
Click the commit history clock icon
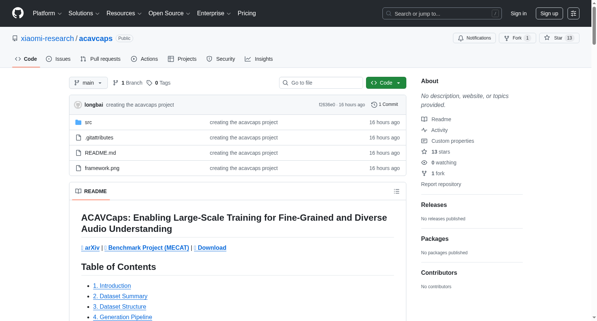[x=374, y=105]
